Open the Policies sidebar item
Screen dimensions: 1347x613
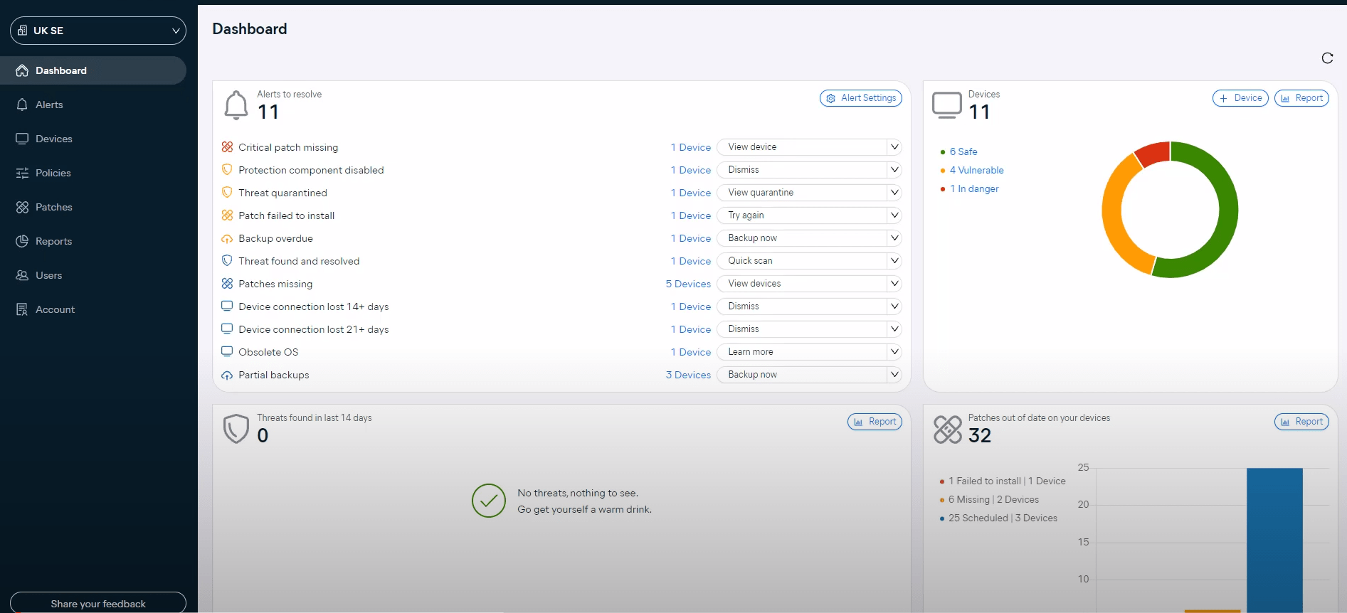point(93,173)
